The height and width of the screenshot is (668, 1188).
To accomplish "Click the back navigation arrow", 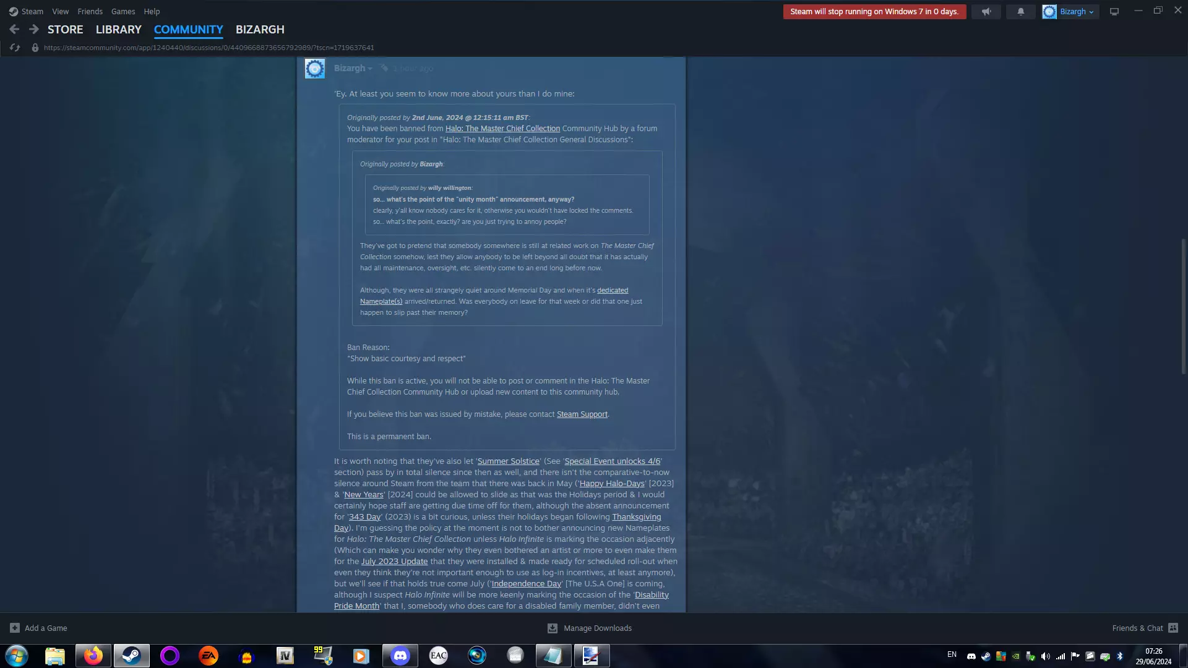I will pos(14,29).
